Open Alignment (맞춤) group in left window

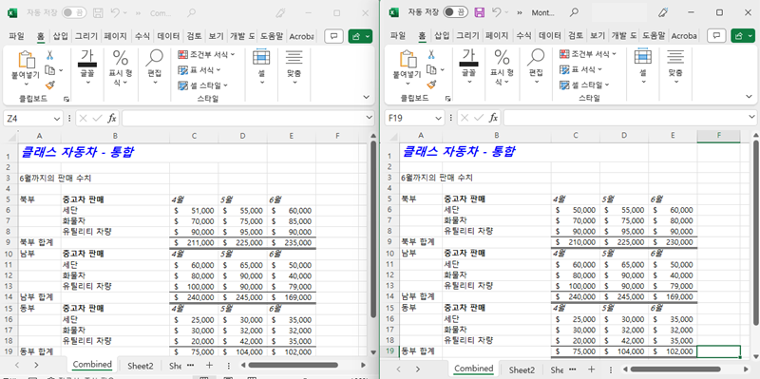(x=294, y=67)
